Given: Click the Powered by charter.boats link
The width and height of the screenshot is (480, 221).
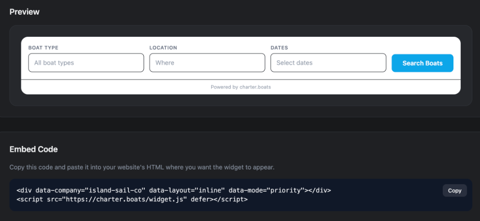Looking at the screenshot, I should pyautogui.click(x=241, y=87).
